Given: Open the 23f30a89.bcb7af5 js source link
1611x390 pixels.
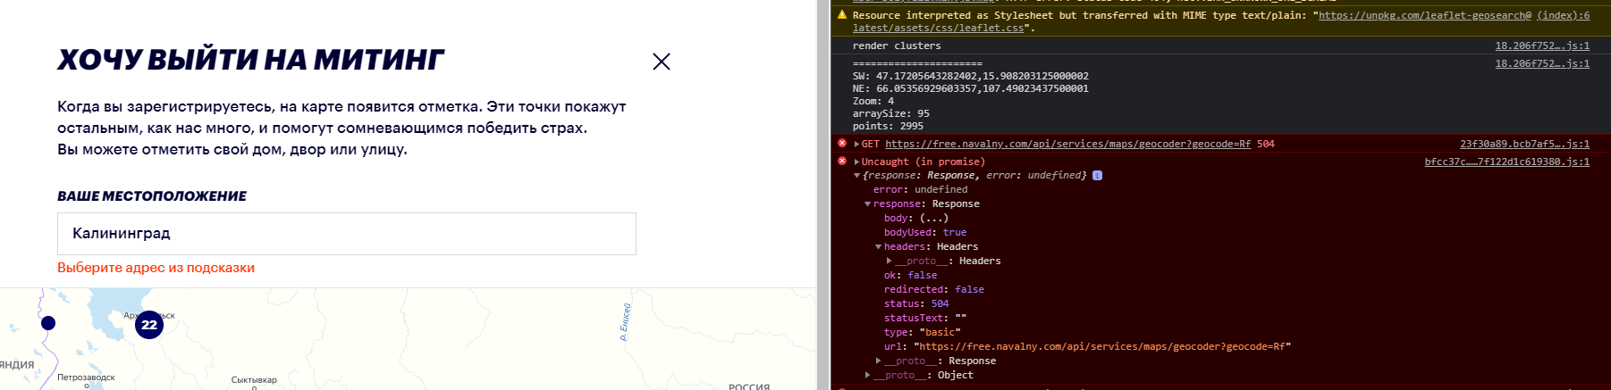Looking at the screenshot, I should (x=1524, y=144).
